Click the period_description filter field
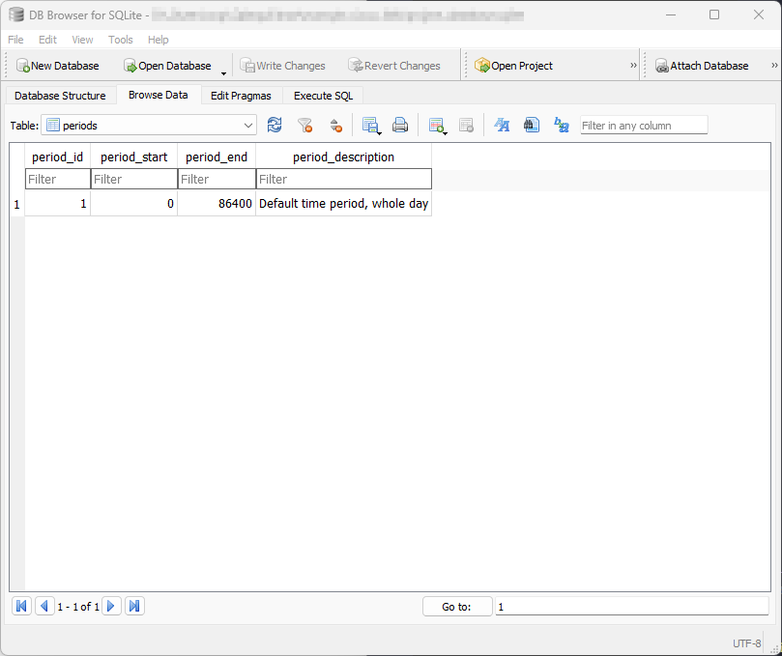The image size is (782, 656). 343,180
